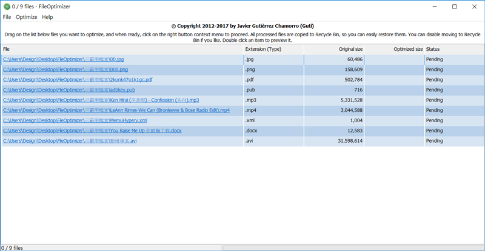Click Pending status of the .pdf row
Screen dimensions: 485x251
tap(434, 80)
